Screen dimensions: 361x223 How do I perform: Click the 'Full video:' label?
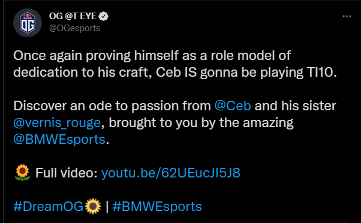click(x=67, y=173)
